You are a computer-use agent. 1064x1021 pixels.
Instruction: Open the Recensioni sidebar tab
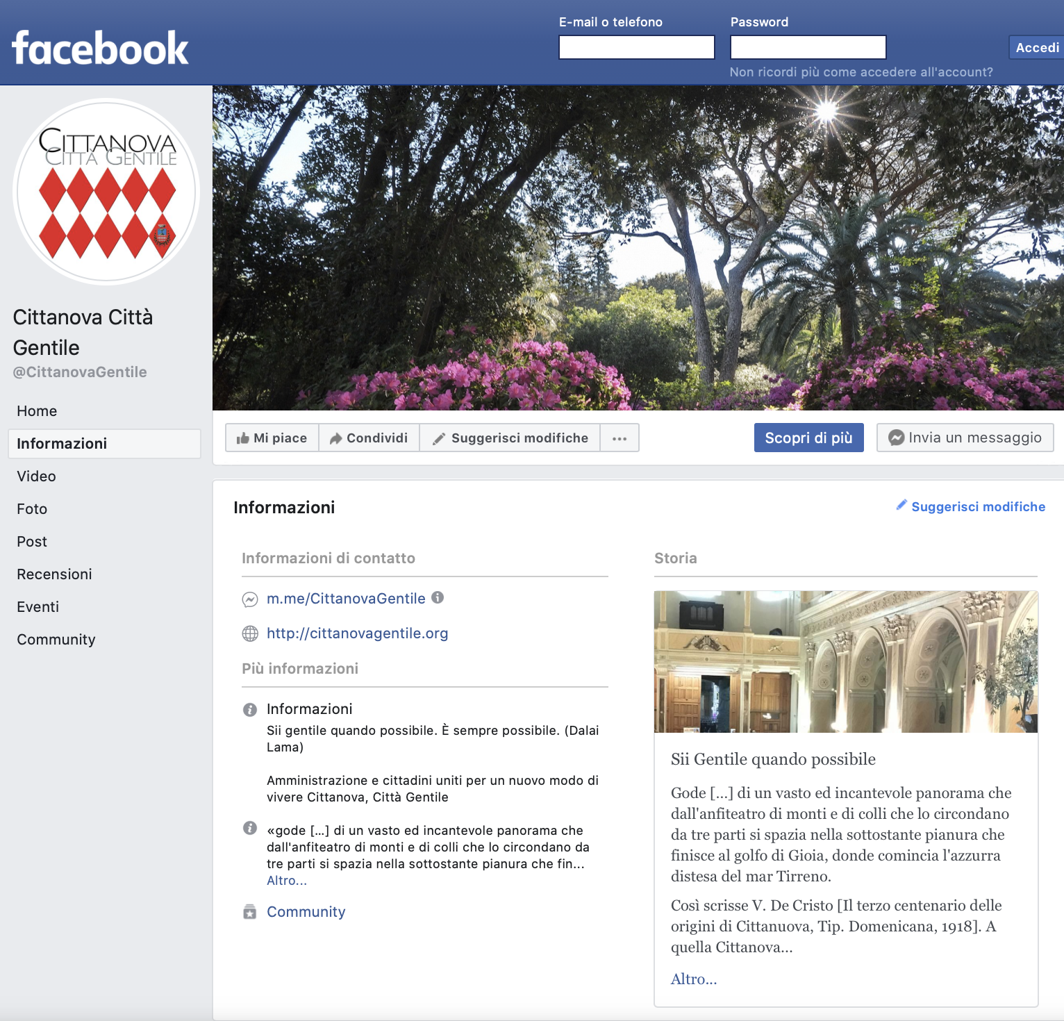[x=54, y=574]
